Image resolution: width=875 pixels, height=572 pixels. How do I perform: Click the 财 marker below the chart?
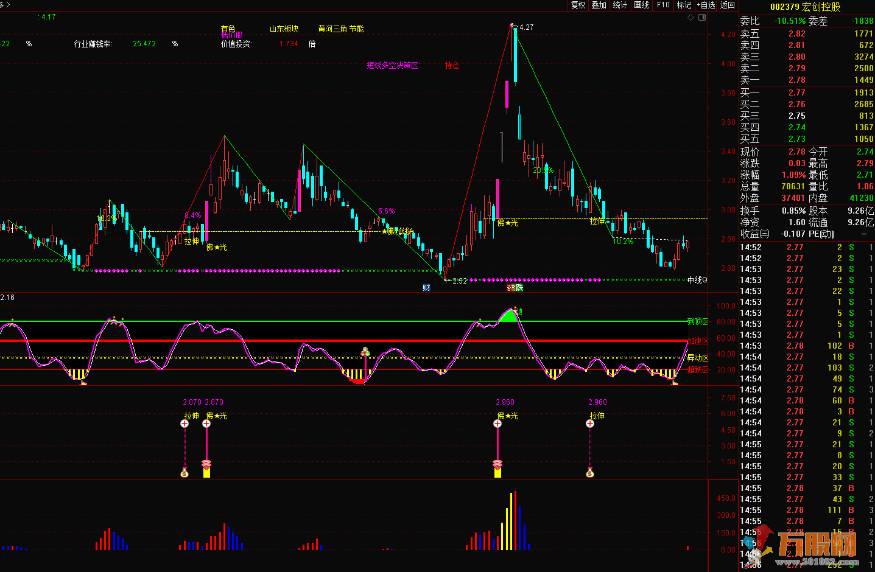point(426,288)
